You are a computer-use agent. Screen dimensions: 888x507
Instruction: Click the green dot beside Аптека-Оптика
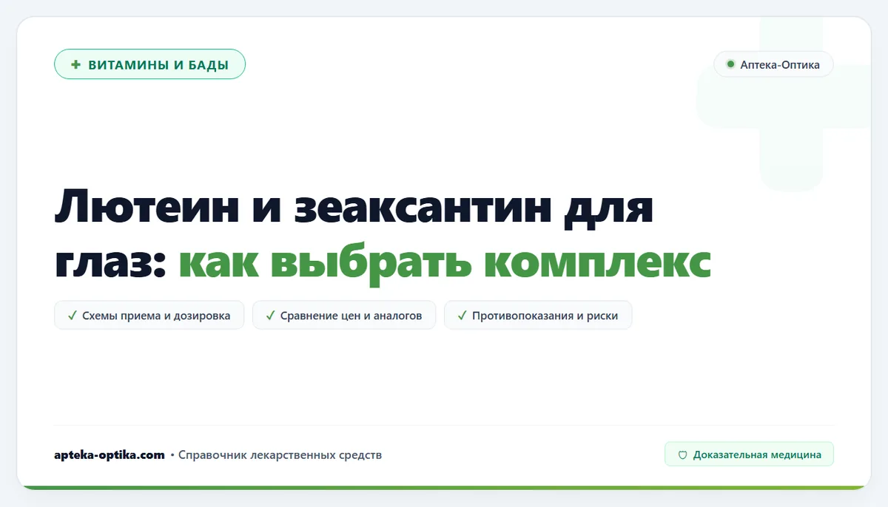tap(730, 64)
